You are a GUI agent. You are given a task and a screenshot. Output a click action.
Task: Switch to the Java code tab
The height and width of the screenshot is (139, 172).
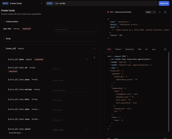[x=154, y=49]
